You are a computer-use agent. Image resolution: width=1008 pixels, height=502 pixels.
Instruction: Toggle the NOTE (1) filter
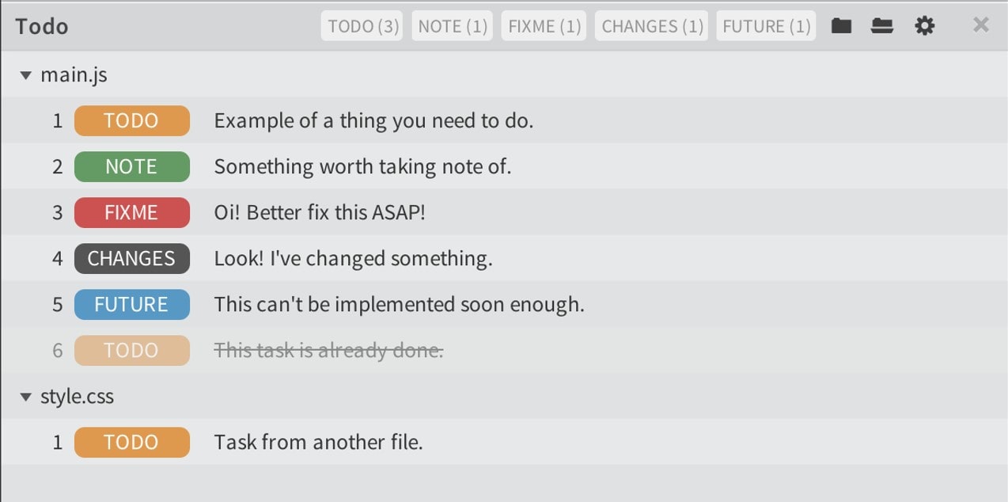pos(452,25)
